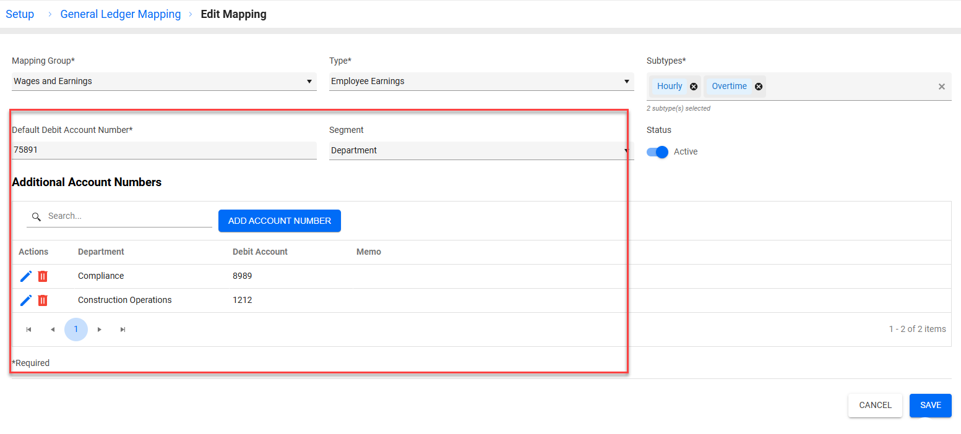Select the Construction Operations department cell
The height and width of the screenshot is (434, 961).
coord(125,300)
